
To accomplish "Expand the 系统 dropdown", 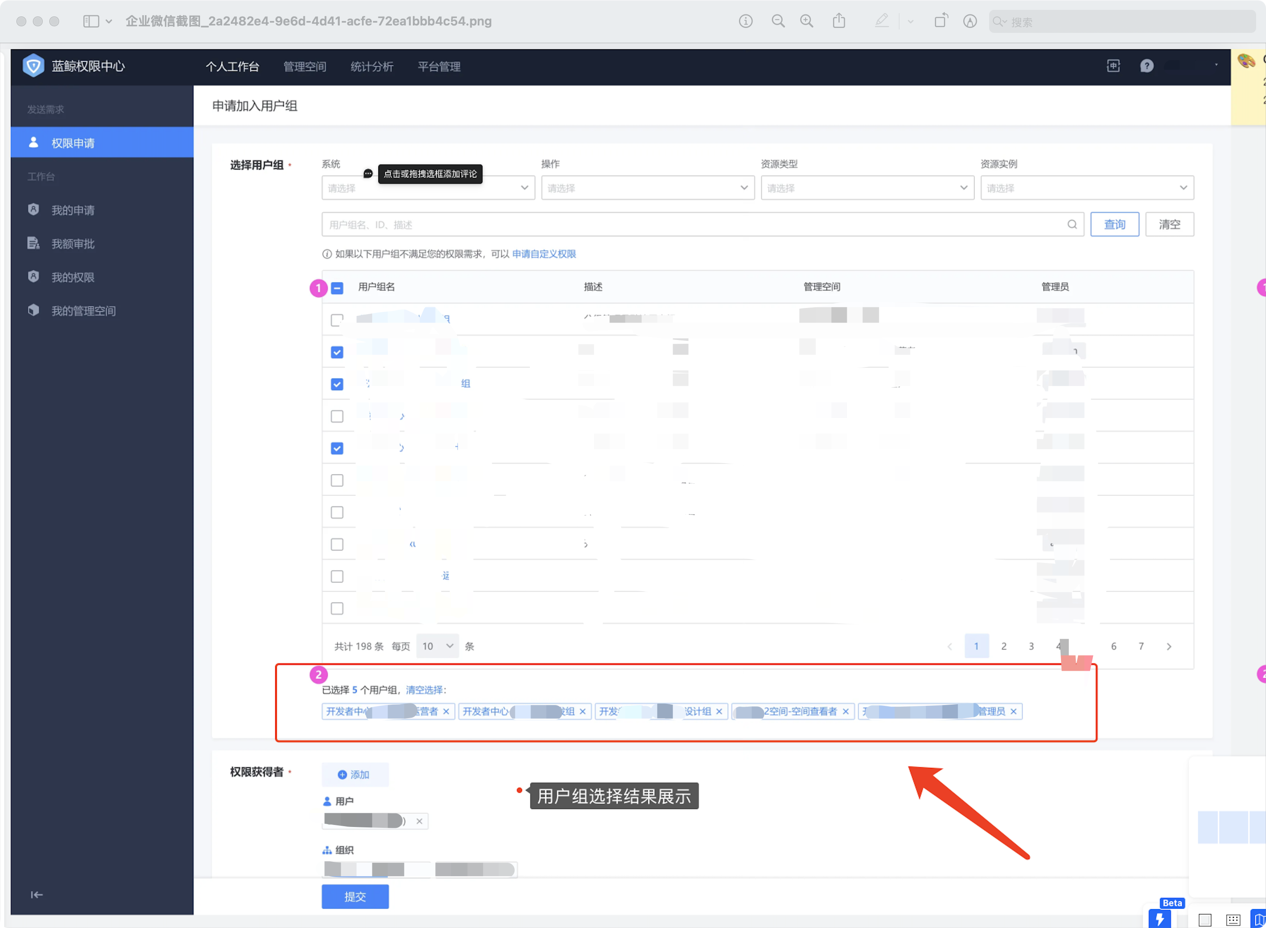I will 428,188.
